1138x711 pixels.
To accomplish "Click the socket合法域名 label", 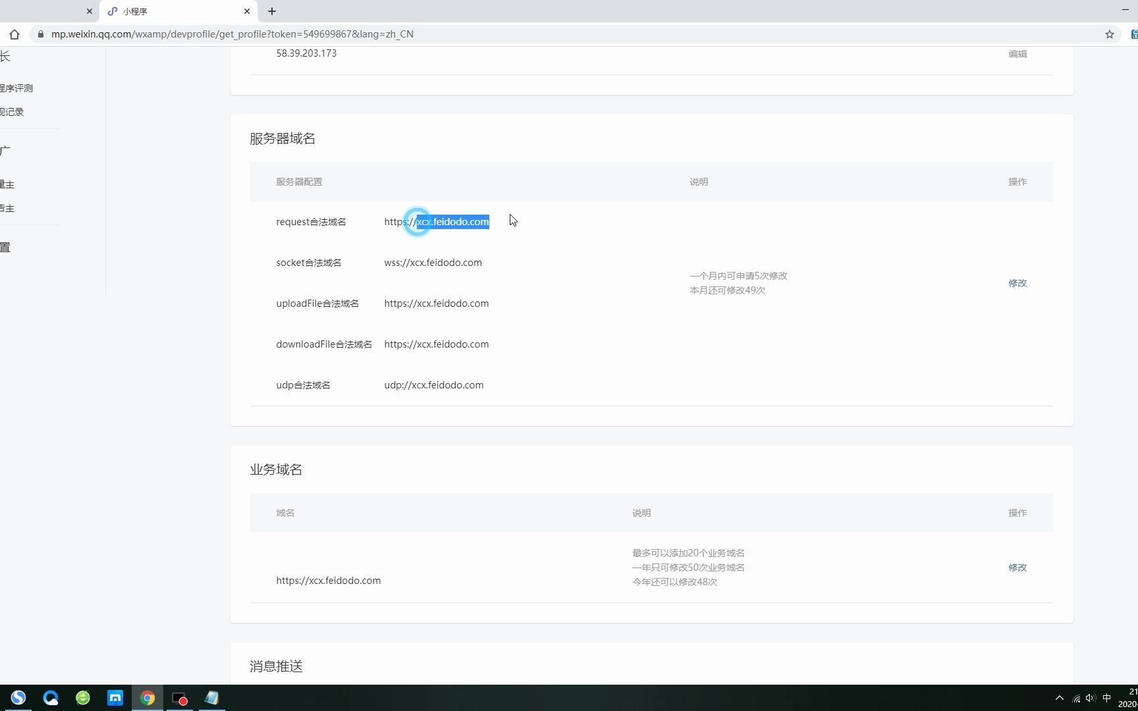I will pos(308,263).
